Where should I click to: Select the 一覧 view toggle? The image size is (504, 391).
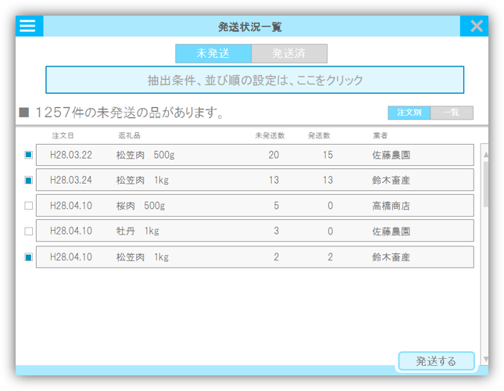452,113
